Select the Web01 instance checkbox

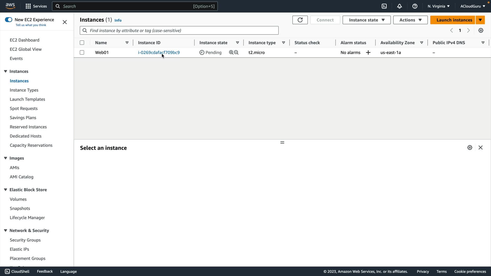click(x=82, y=52)
